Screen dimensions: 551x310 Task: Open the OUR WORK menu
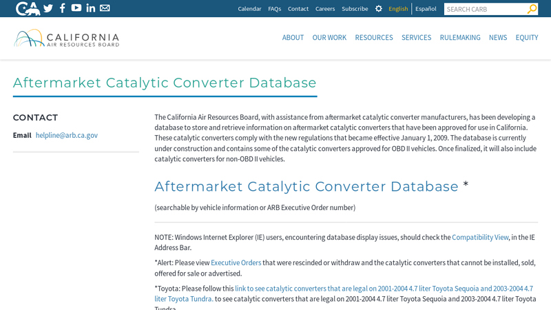point(329,38)
